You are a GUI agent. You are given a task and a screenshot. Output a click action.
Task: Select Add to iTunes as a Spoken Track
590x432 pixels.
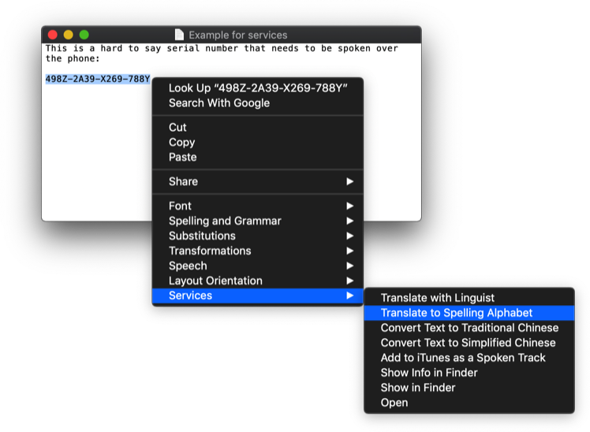pos(469,358)
